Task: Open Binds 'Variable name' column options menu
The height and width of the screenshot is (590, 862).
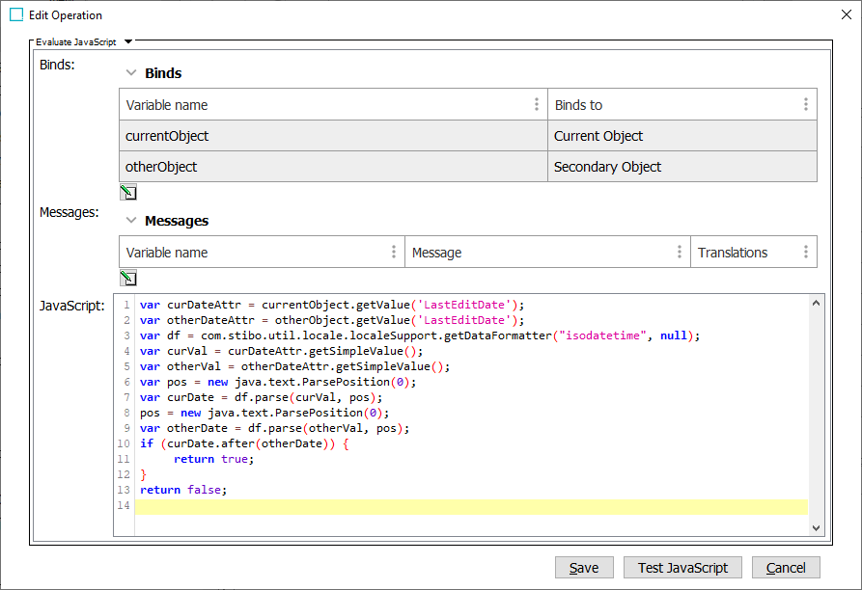Action: (537, 105)
